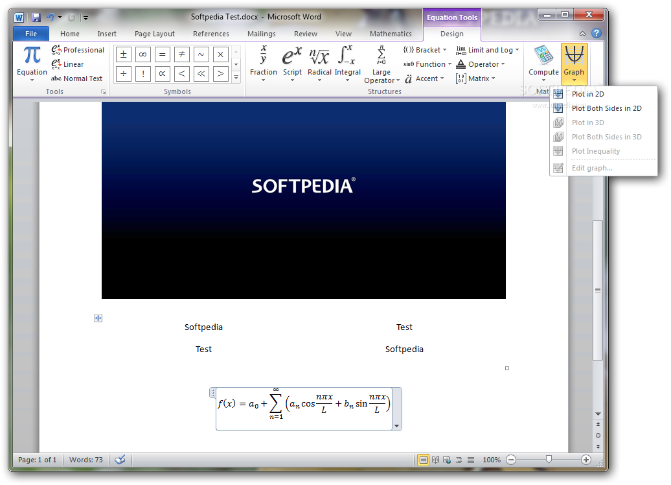Screen dimensions: 671x485
Task: Insert the less-than symbol
Action: click(x=181, y=74)
